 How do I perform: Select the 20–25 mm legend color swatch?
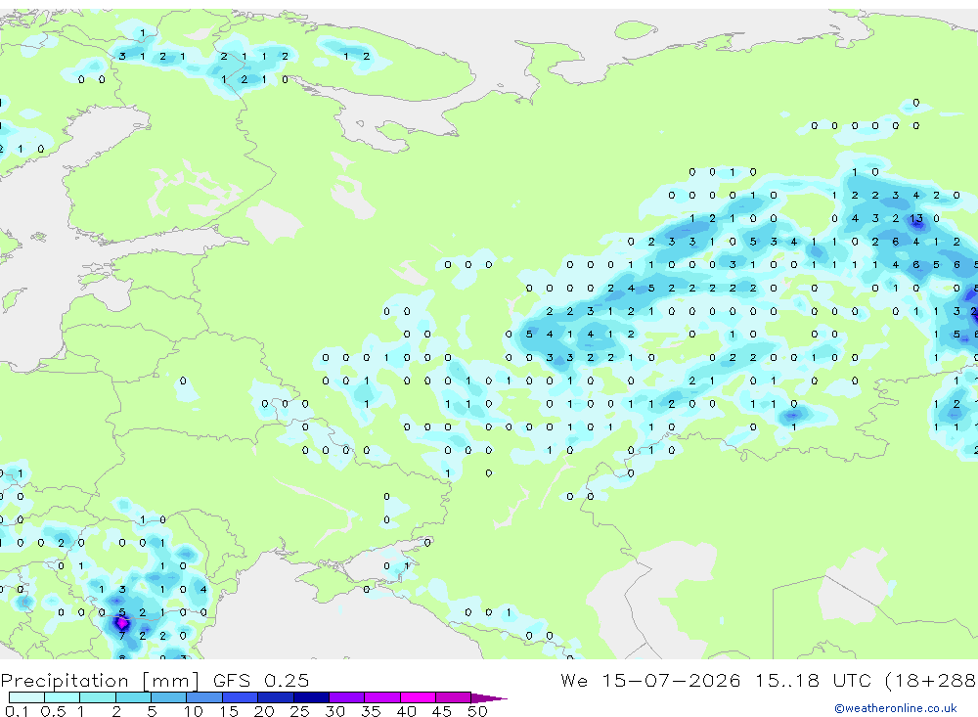(x=276, y=697)
